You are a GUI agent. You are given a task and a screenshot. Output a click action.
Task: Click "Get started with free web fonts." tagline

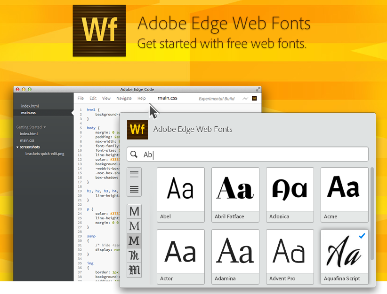(222, 44)
